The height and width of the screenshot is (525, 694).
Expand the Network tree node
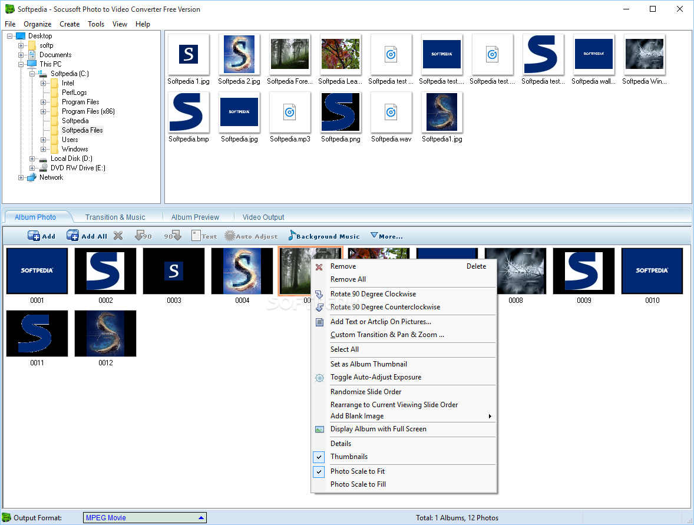click(x=21, y=177)
